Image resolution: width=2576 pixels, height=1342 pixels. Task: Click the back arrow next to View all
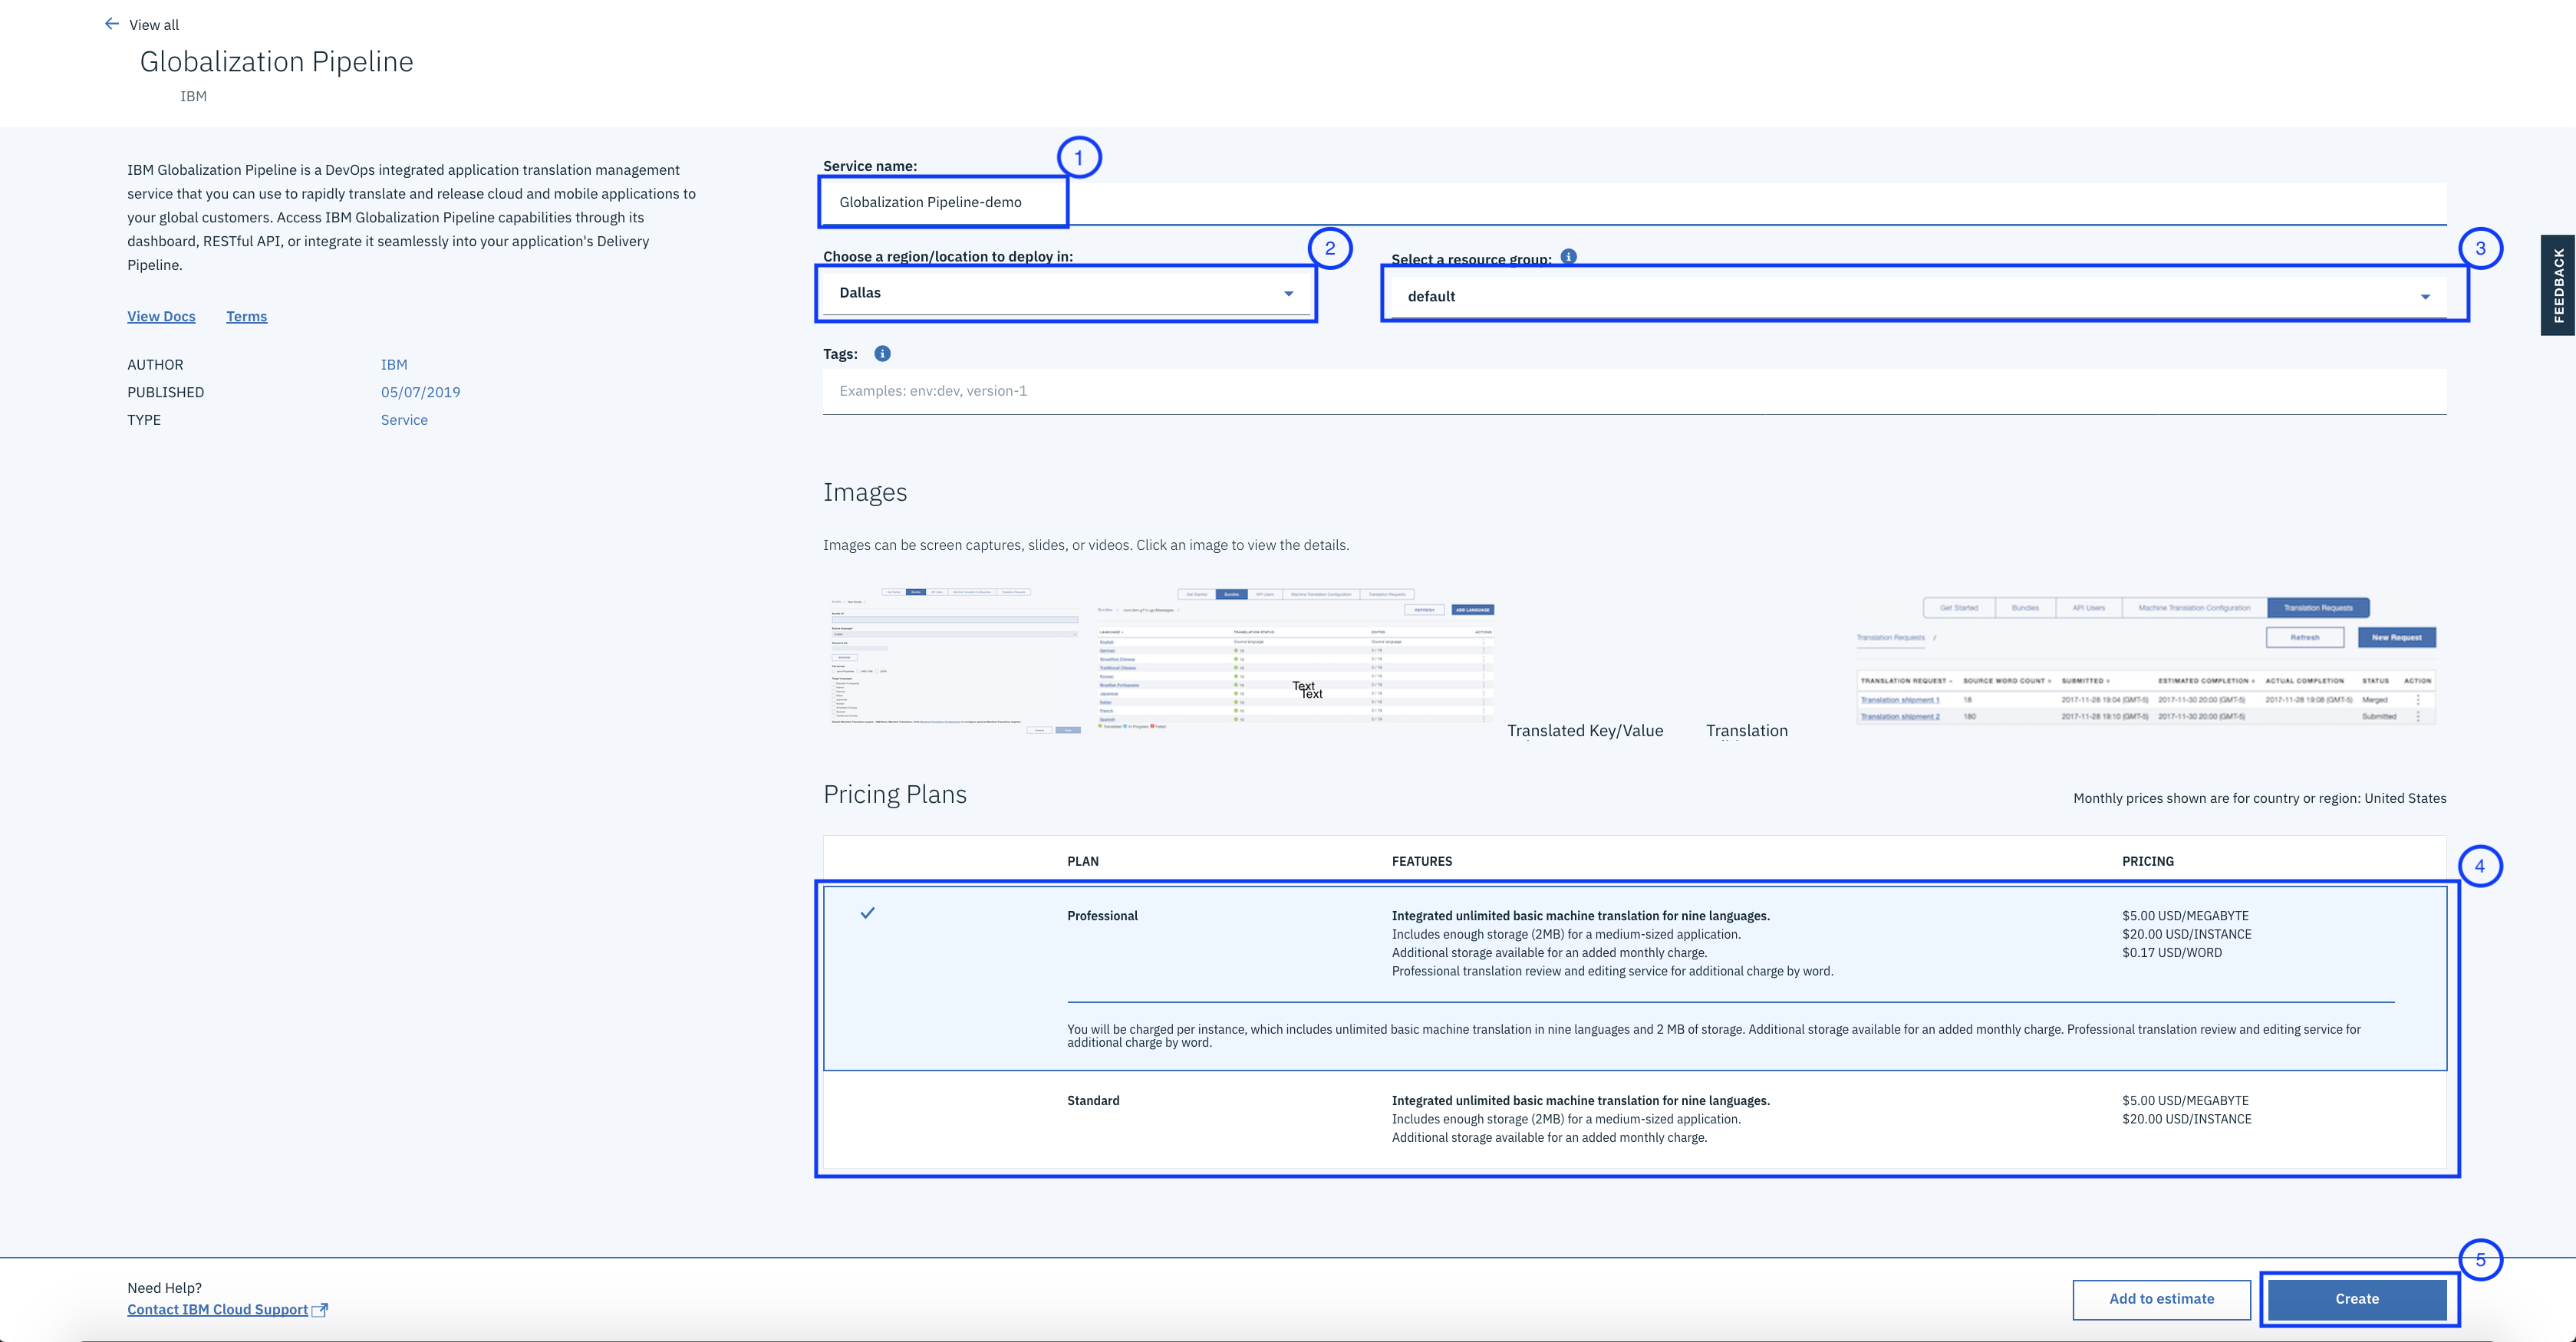tap(111, 24)
